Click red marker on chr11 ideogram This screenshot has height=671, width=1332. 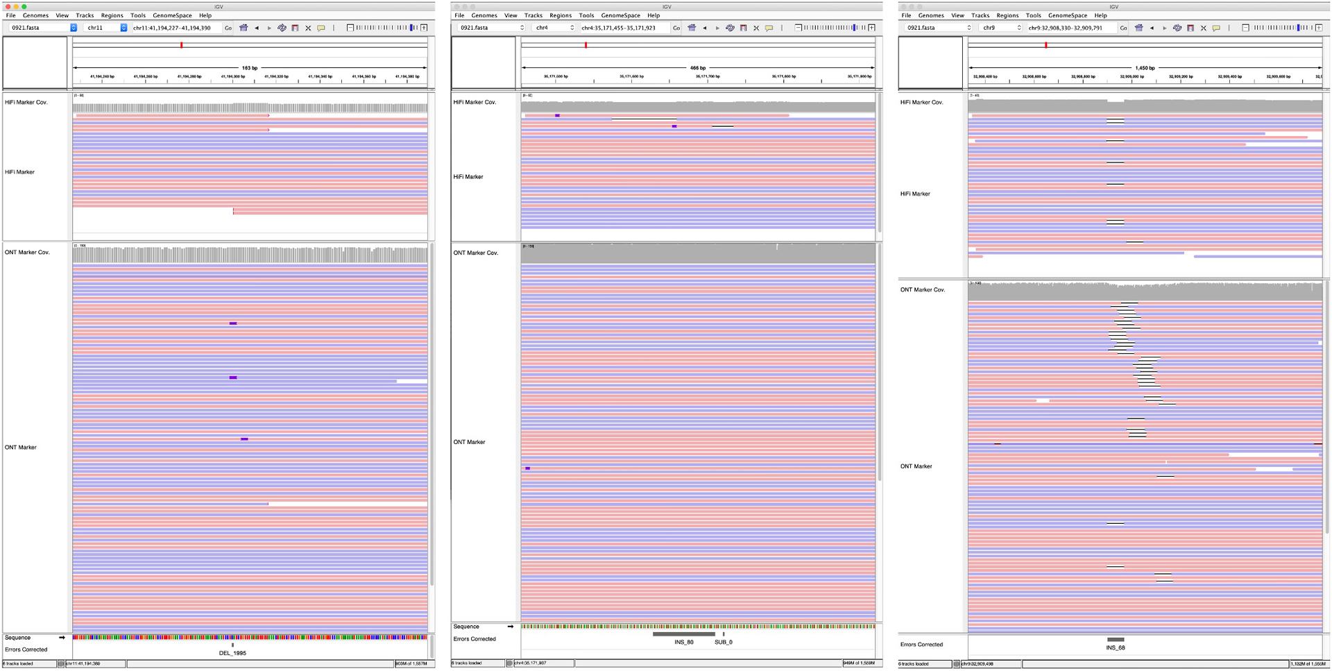click(x=182, y=45)
